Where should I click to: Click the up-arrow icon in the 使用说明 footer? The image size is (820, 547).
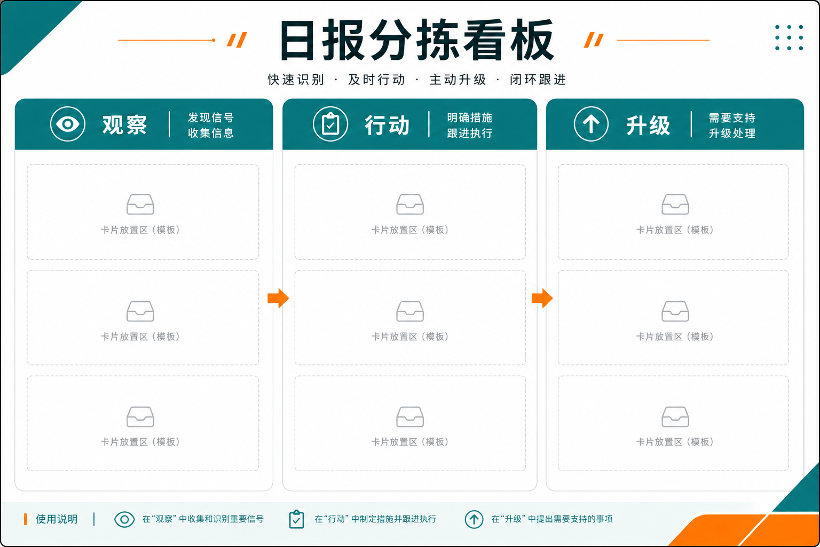(x=474, y=519)
